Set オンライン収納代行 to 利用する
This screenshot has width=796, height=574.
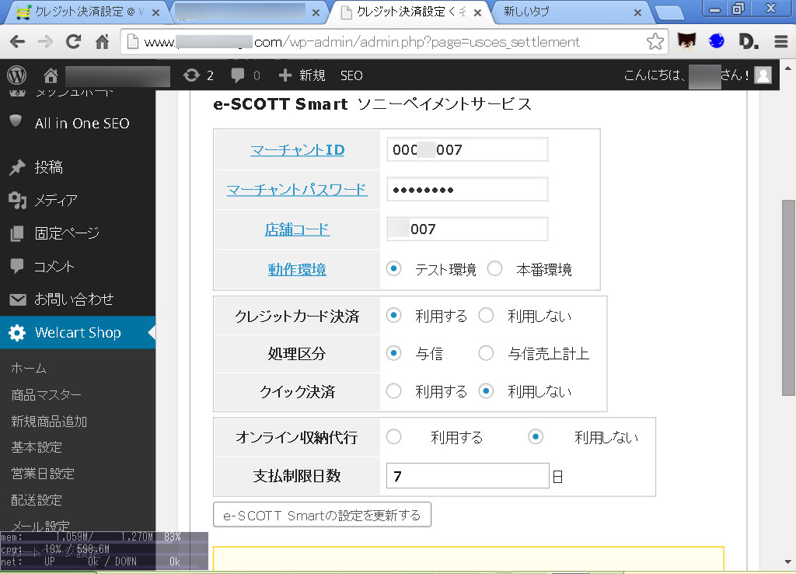pyautogui.click(x=393, y=437)
